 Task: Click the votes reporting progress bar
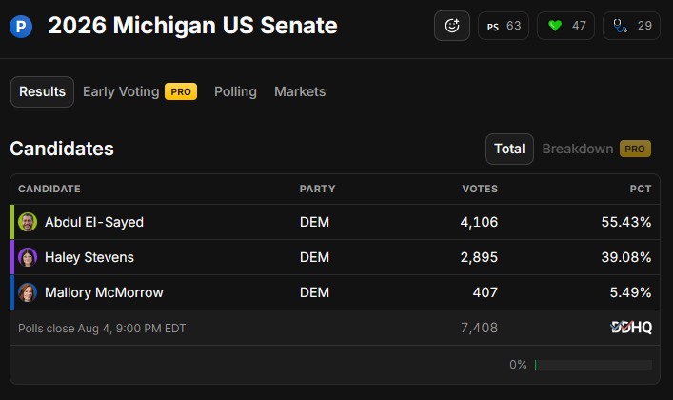point(593,365)
